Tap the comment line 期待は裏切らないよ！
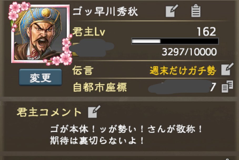The height and width of the screenshot is (160, 239). 97,141
